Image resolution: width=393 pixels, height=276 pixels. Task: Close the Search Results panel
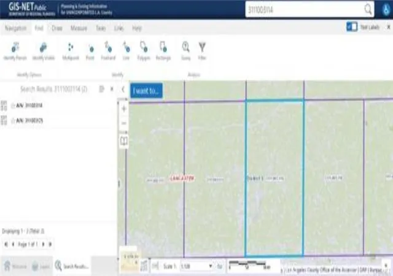(x=112, y=89)
